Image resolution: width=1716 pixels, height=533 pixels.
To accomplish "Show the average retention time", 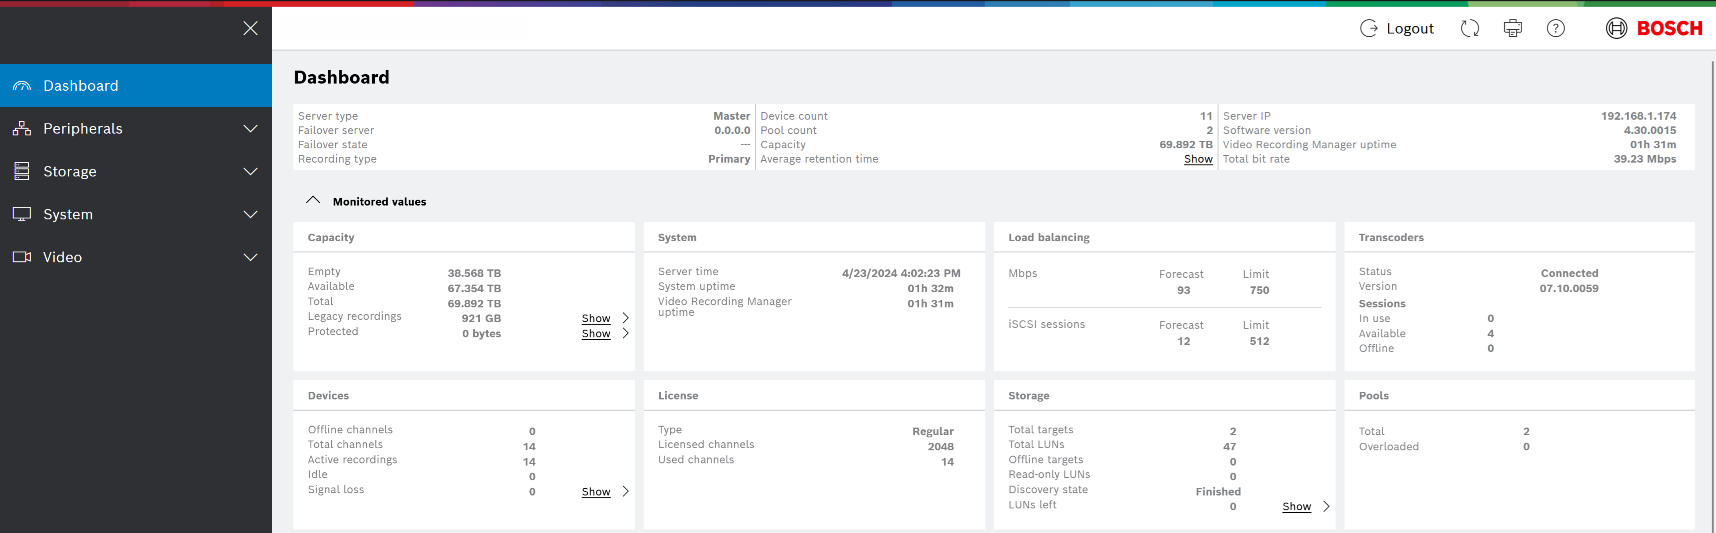I will tap(1198, 159).
